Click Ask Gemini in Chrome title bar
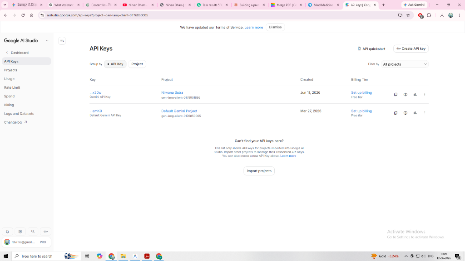 (x=414, y=5)
